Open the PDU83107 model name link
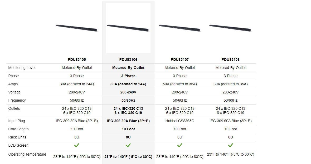This screenshot has height=164, width=311. pos(180,59)
